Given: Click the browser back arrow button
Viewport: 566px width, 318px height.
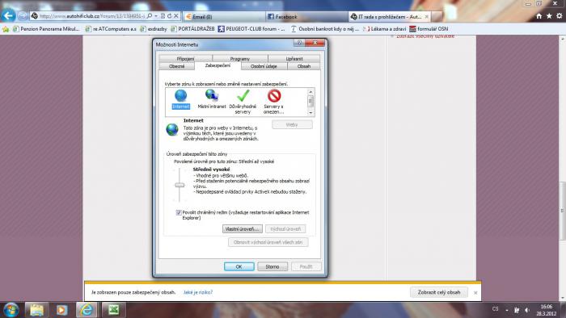Looking at the screenshot, I should (x=8, y=16).
